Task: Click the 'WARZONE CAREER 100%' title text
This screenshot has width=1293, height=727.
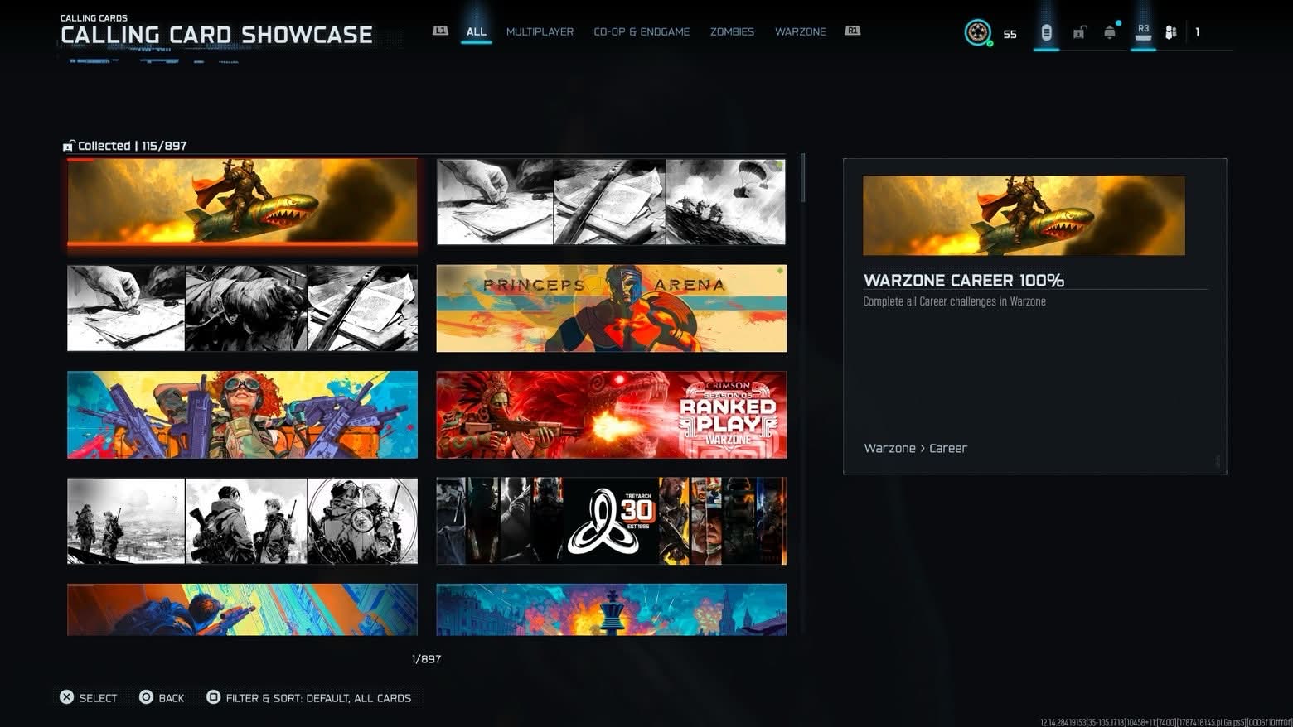Action: pyautogui.click(x=964, y=280)
